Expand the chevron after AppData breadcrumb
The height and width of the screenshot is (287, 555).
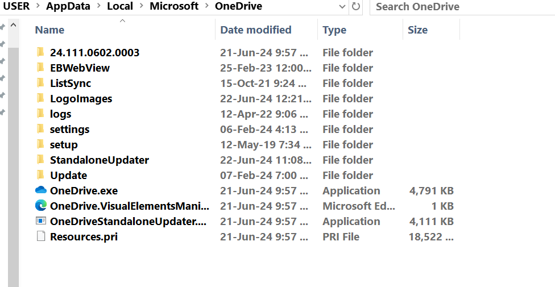(101, 6)
